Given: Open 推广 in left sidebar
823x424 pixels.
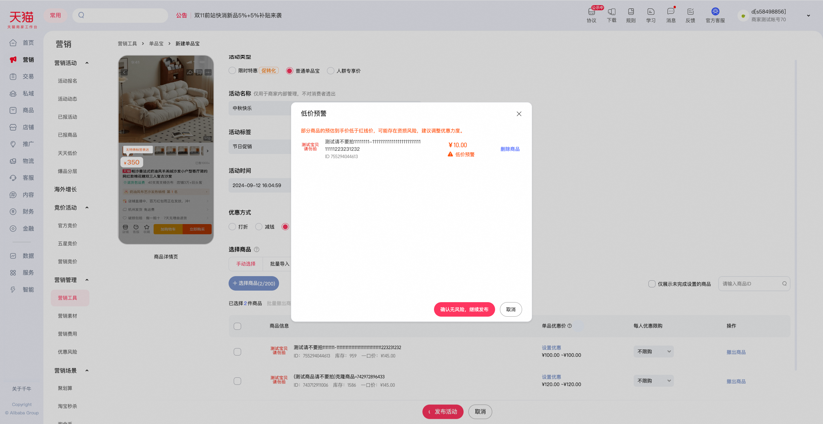Looking at the screenshot, I should pyautogui.click(x=22, y=144).
